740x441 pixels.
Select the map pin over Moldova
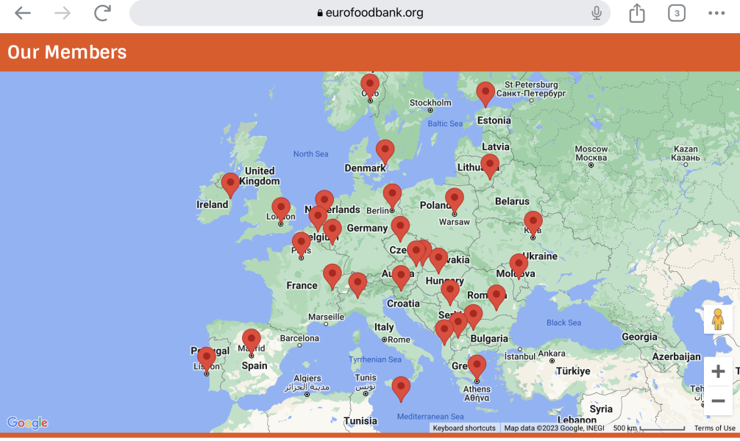tap(519, 266)
